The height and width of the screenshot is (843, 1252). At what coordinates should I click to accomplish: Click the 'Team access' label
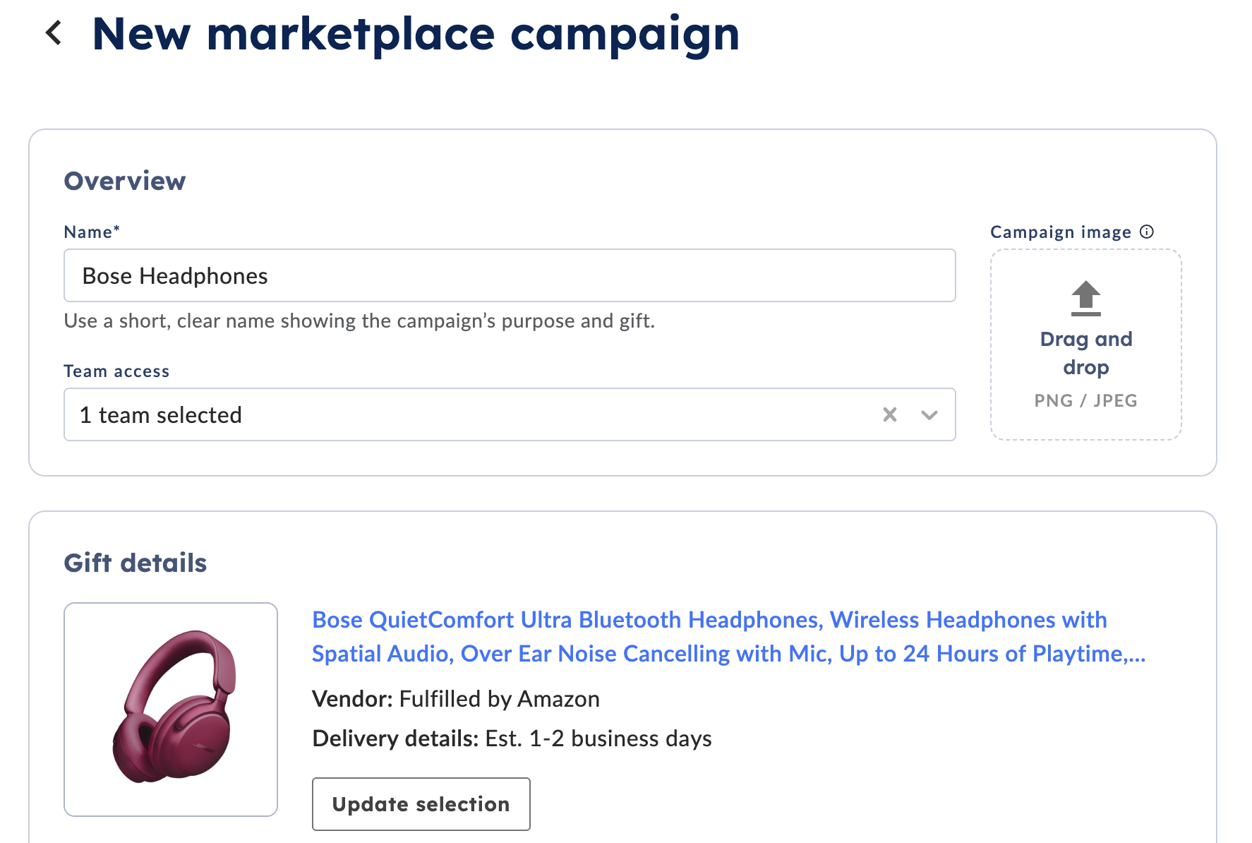click(x=116, y=371)
